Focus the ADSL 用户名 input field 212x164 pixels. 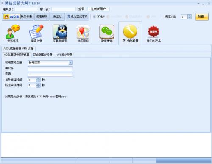tap(50, 69)
